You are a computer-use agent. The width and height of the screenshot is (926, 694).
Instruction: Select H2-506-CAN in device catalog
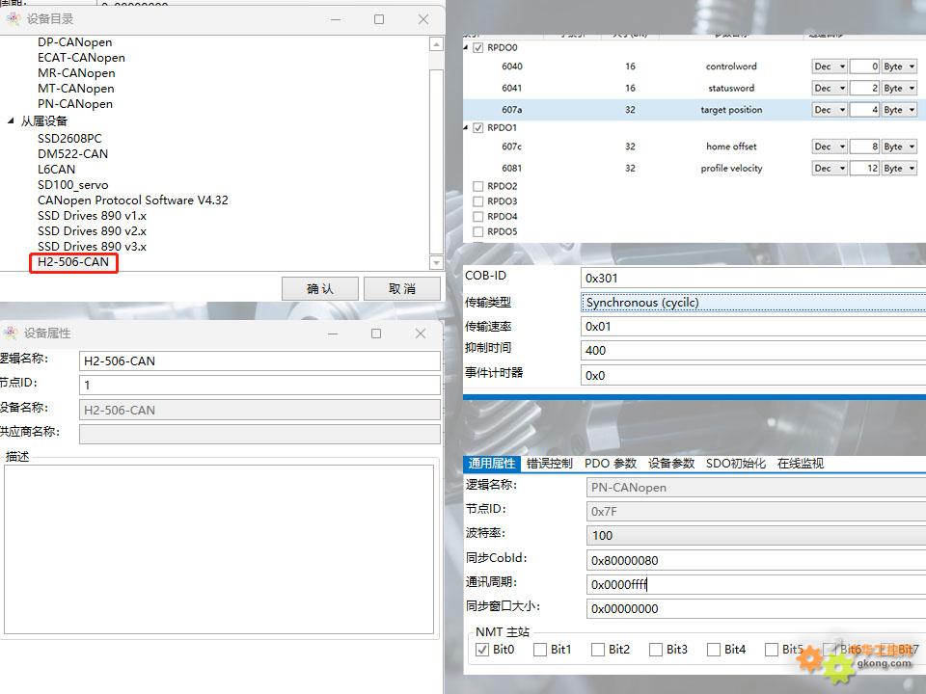(73, 262)
